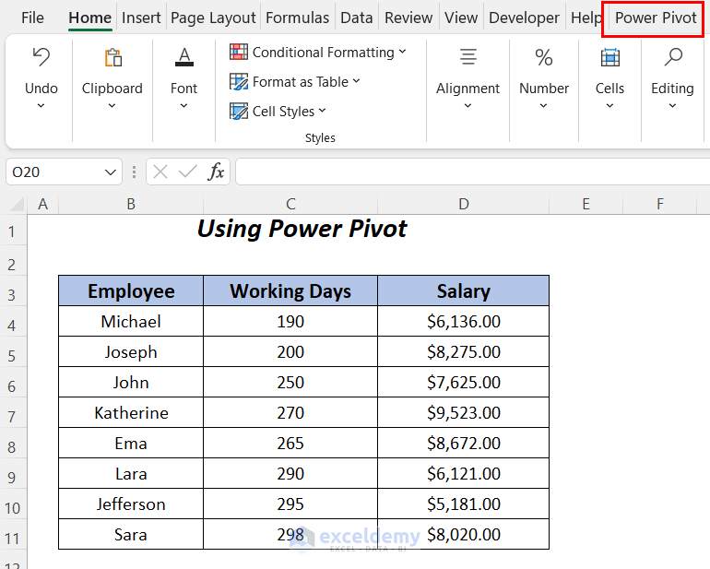Select the salary cell $8,275.00

pyautogui.click(x=464, y=351)
